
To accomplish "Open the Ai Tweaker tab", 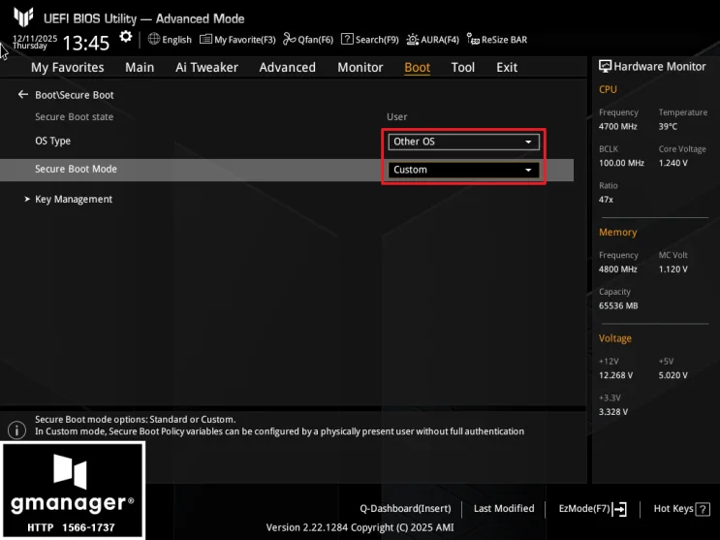I will pos(206,68).
